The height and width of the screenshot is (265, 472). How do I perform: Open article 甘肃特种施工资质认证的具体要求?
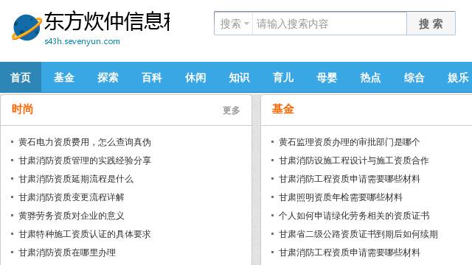coord(85,234)
